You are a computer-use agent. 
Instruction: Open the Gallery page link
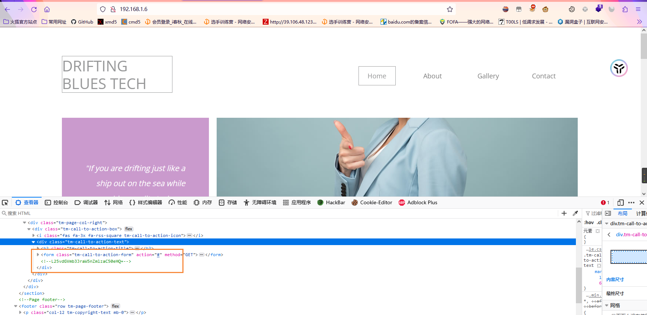click(488, 76)
